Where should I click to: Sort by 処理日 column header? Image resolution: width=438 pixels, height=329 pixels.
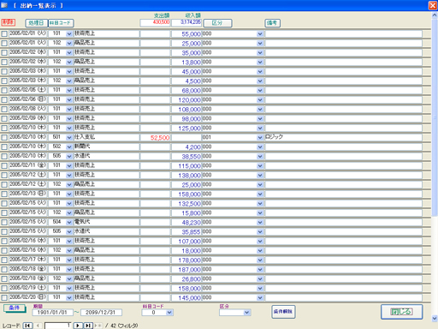tap(36, 23)
